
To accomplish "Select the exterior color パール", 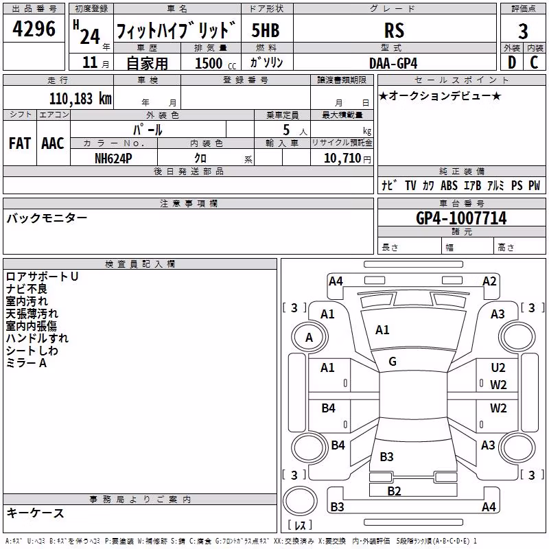I will 148,130.
